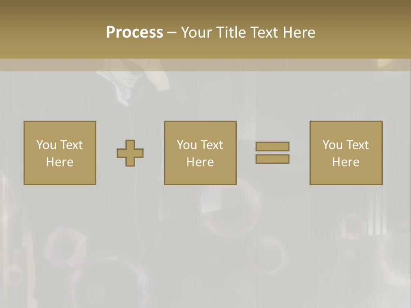This screenshot has height=308, width=411.
Task: Click the lower bar of the equals sign
Action: coord(272,159)
